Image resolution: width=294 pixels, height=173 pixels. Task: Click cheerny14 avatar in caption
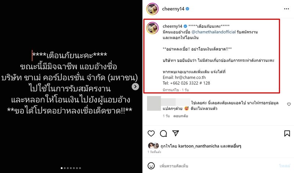(153, 28)
